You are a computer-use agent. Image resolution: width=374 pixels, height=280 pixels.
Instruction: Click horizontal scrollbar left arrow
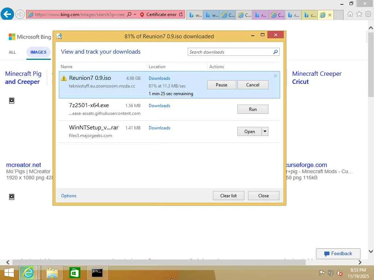pos(8,262)
